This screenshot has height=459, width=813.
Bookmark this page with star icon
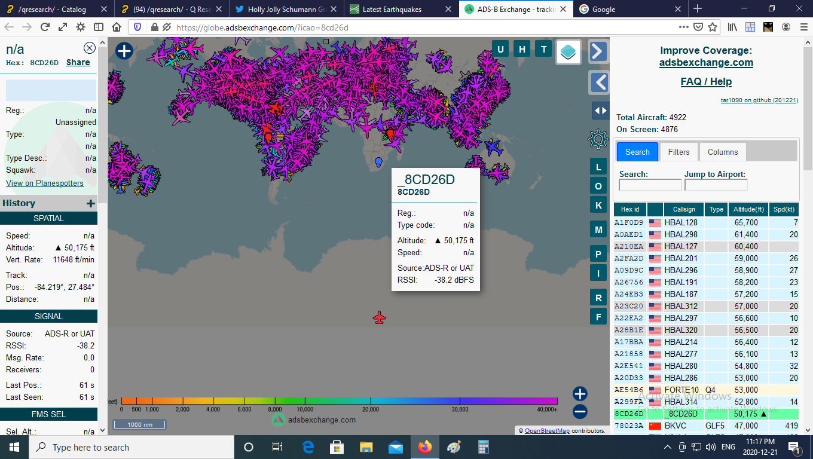(x=713, y=27)
